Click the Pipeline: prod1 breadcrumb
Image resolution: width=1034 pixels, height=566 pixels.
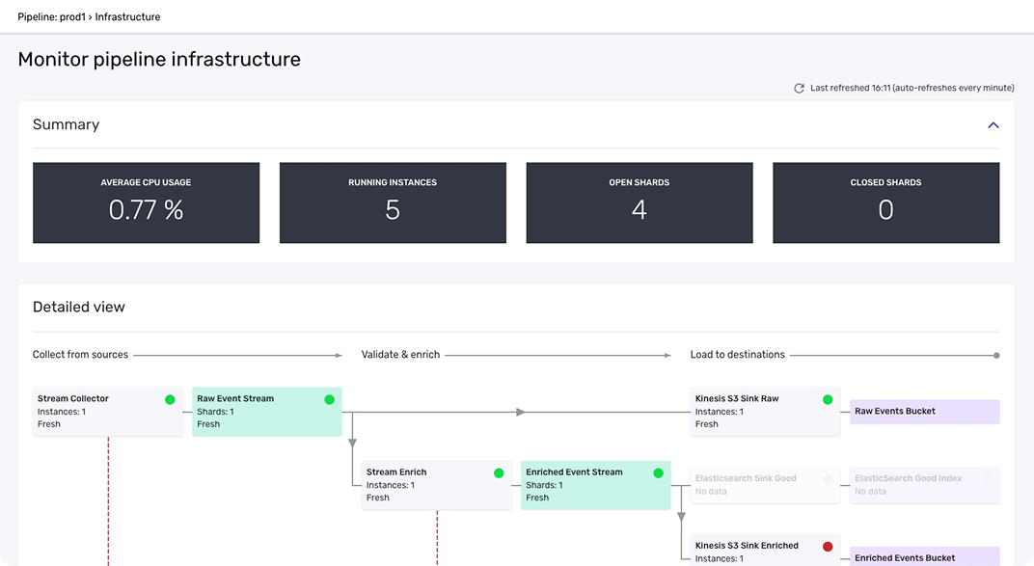(x=51, y=17)
